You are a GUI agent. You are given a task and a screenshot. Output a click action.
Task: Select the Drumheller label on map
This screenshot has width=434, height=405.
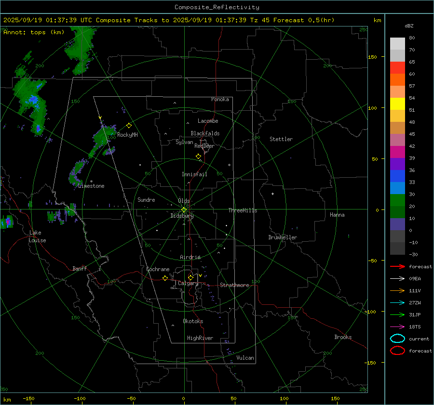coord(283,237)
